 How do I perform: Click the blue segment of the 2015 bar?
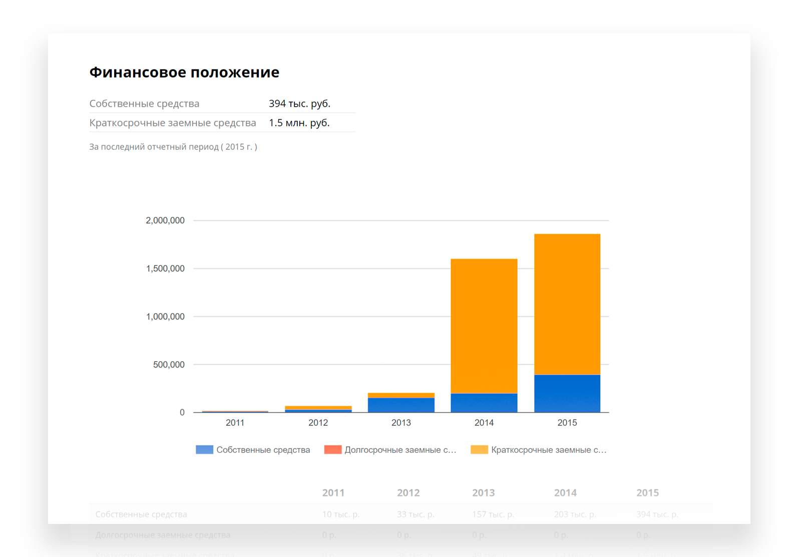pos(567,394)
